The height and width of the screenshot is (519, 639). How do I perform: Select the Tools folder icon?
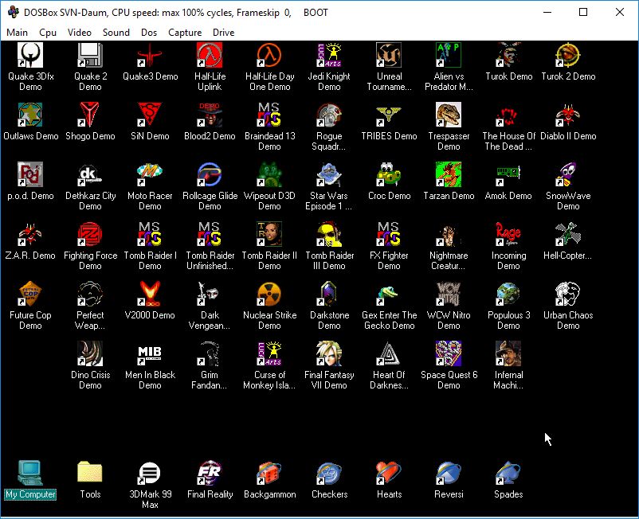click(90, 474)
